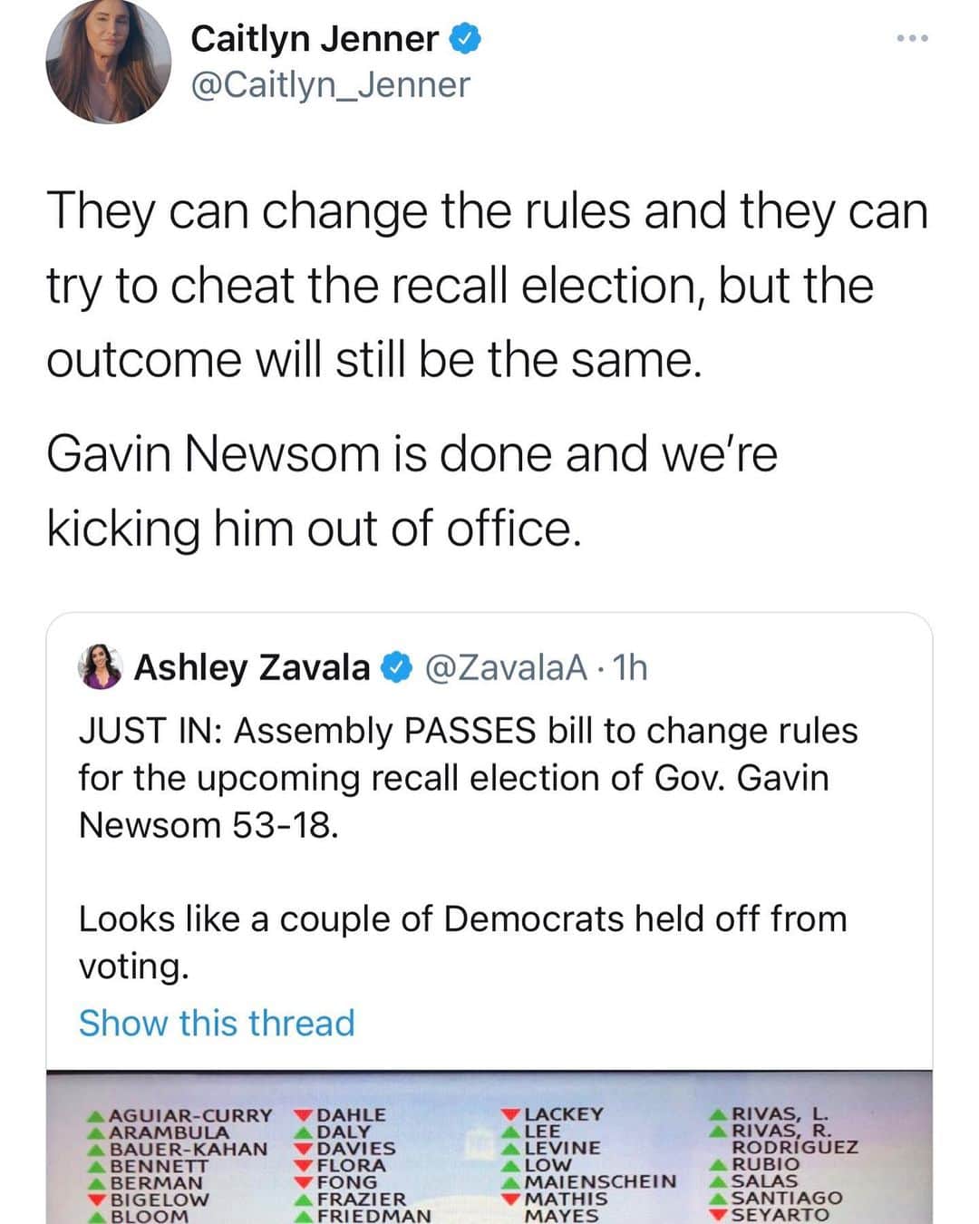Click the green arrow beside RIVAS, L.

pos(719,1113)
